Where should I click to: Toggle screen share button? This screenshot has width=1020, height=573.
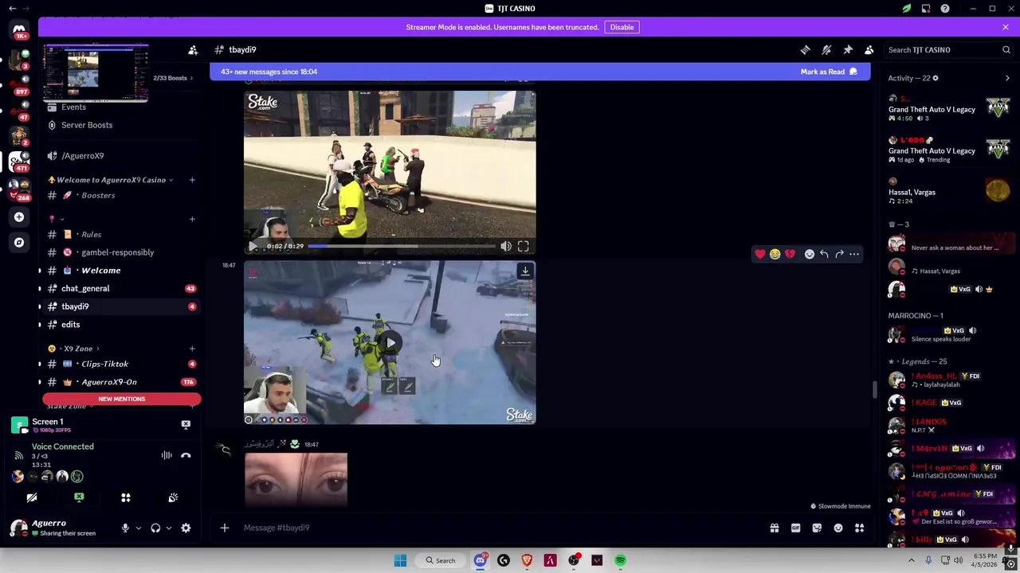[x=79, y=497]
